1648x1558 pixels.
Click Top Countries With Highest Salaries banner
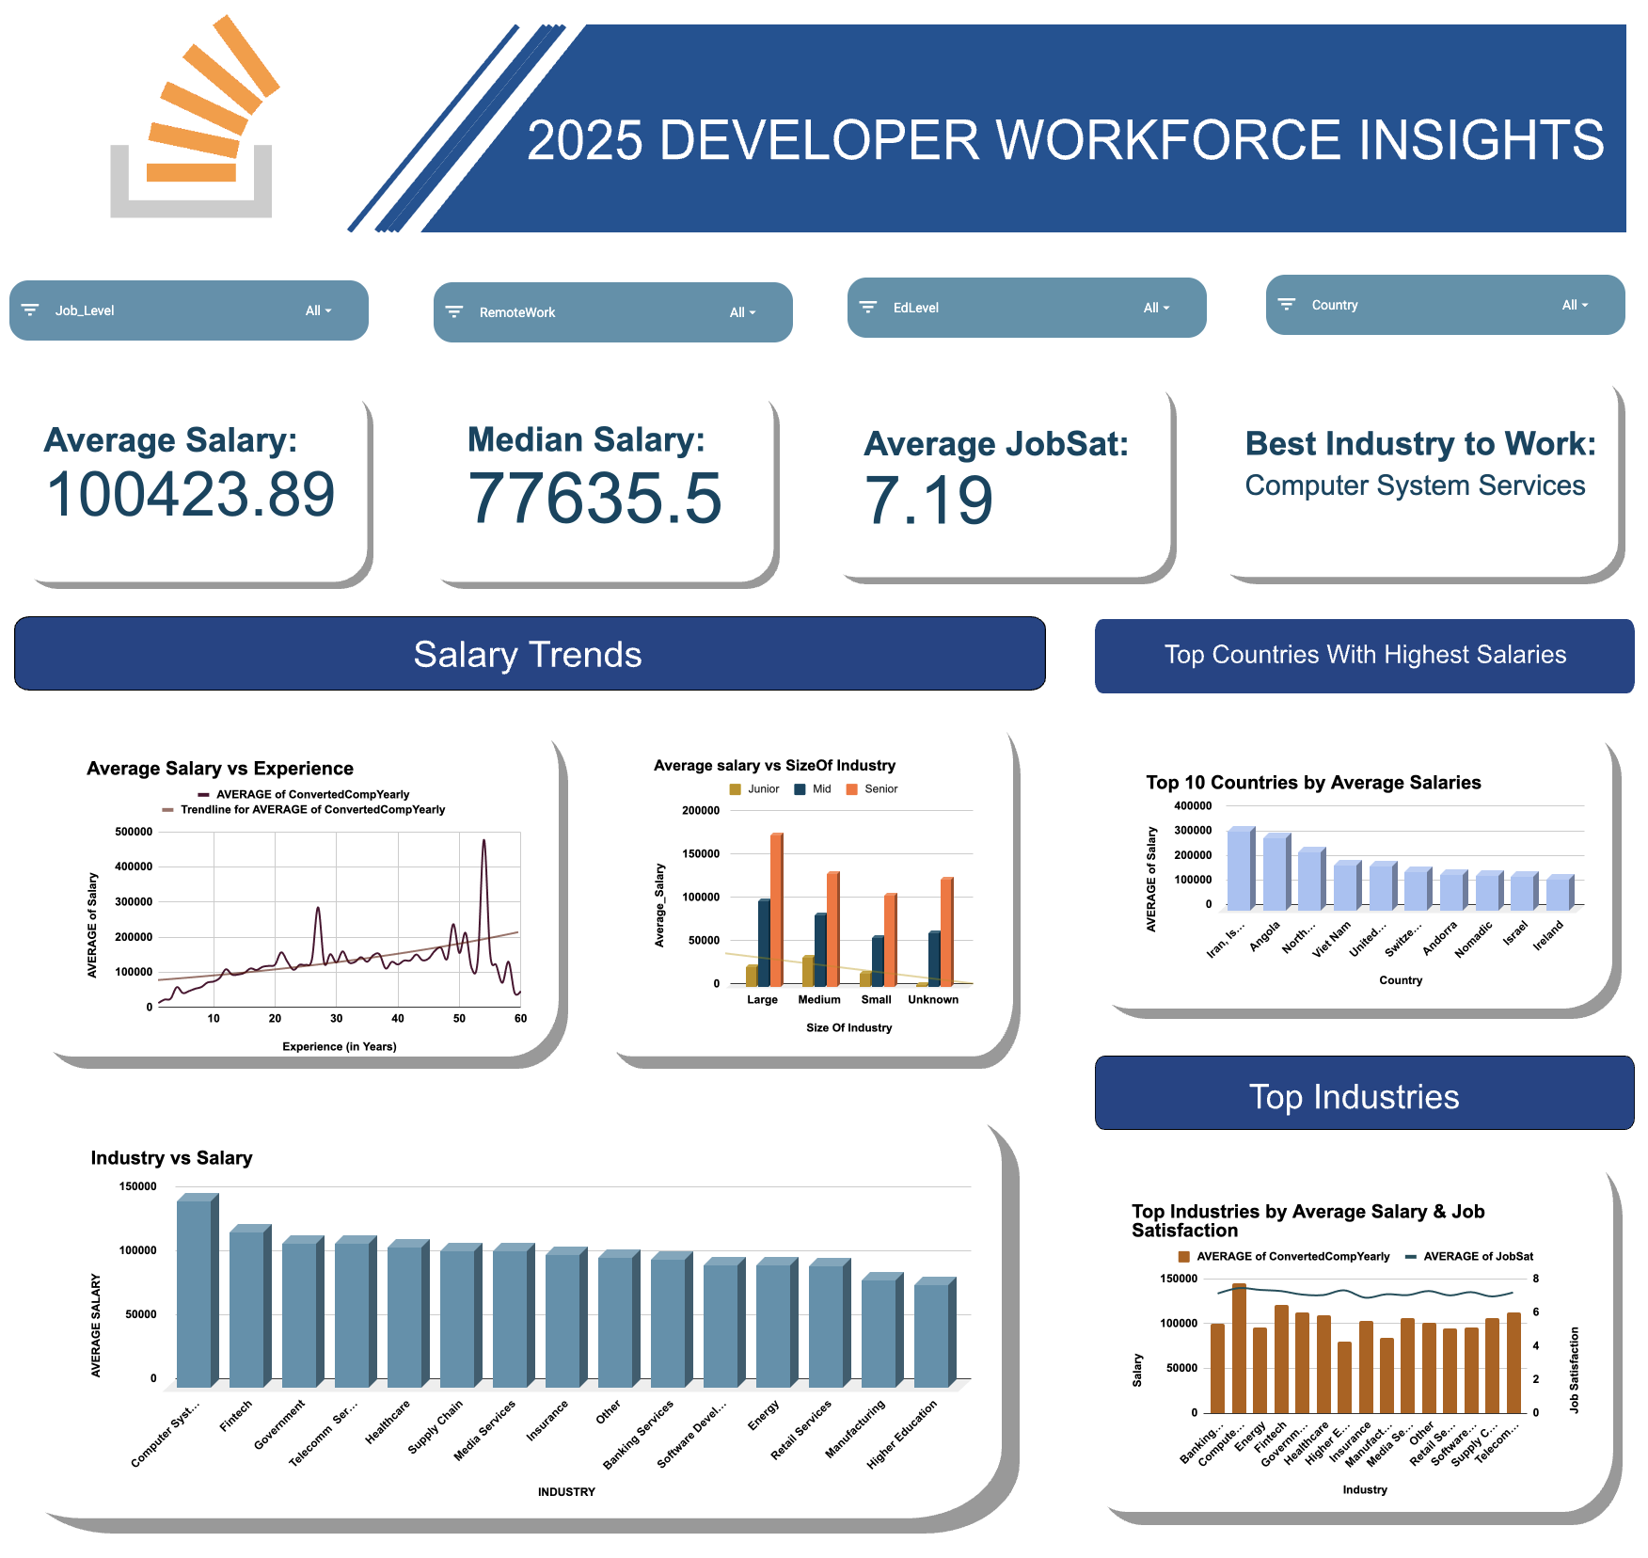tap(1363, 655)
